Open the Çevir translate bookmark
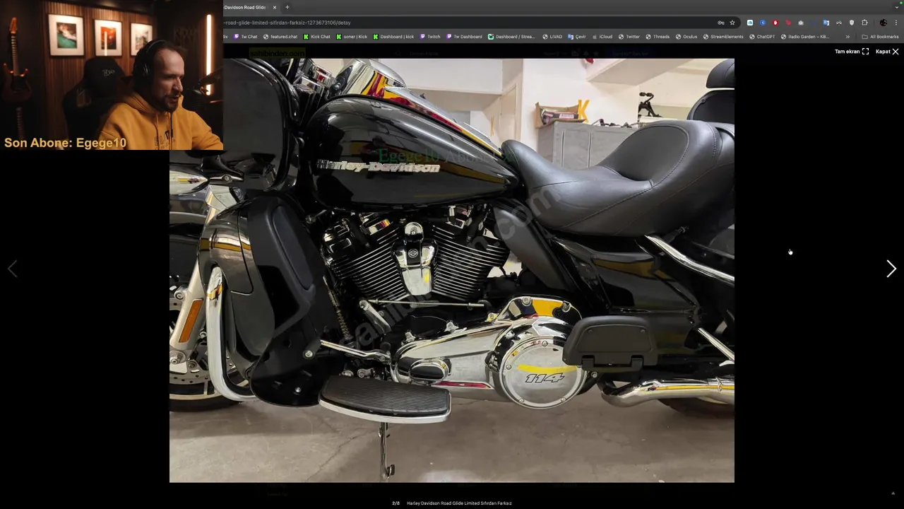Viewport: 904px width, 509px height. (577, 37)
